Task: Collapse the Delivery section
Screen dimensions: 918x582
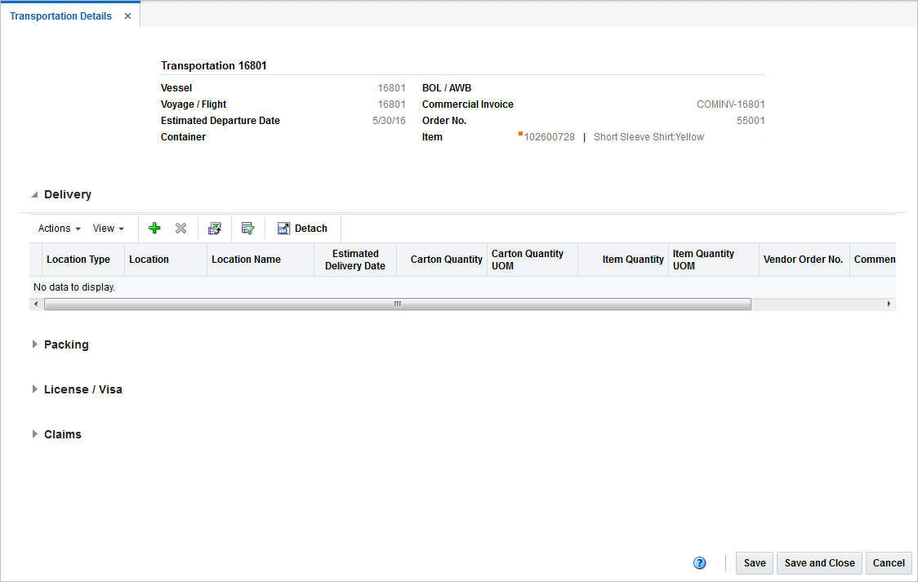Action: [34, 194]
